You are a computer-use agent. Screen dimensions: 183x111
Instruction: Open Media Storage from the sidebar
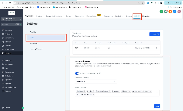tap(8, 76)
